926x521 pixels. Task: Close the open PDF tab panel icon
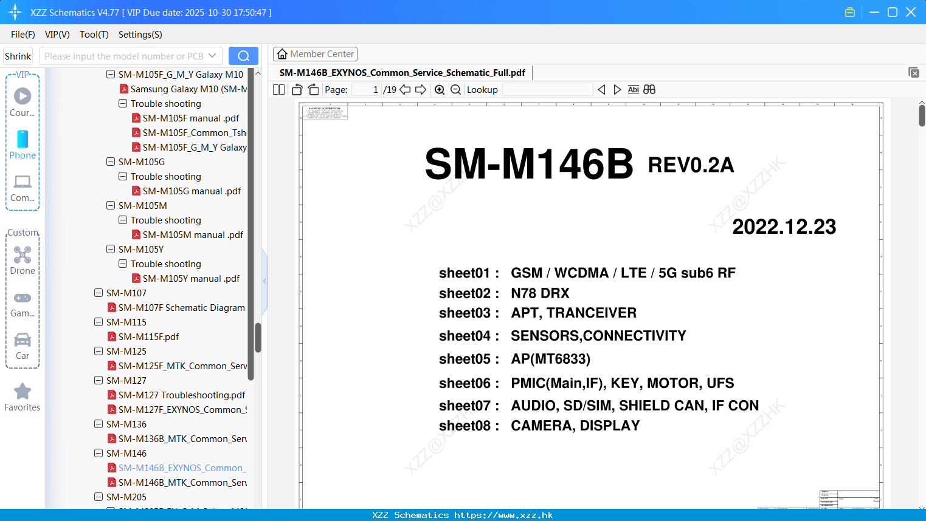coord(914,72)
